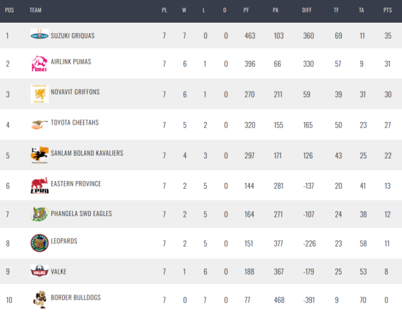The image size is (402, 314).
Task: Click the Toyota Cheetahs logo
Action: click(40, 125)
